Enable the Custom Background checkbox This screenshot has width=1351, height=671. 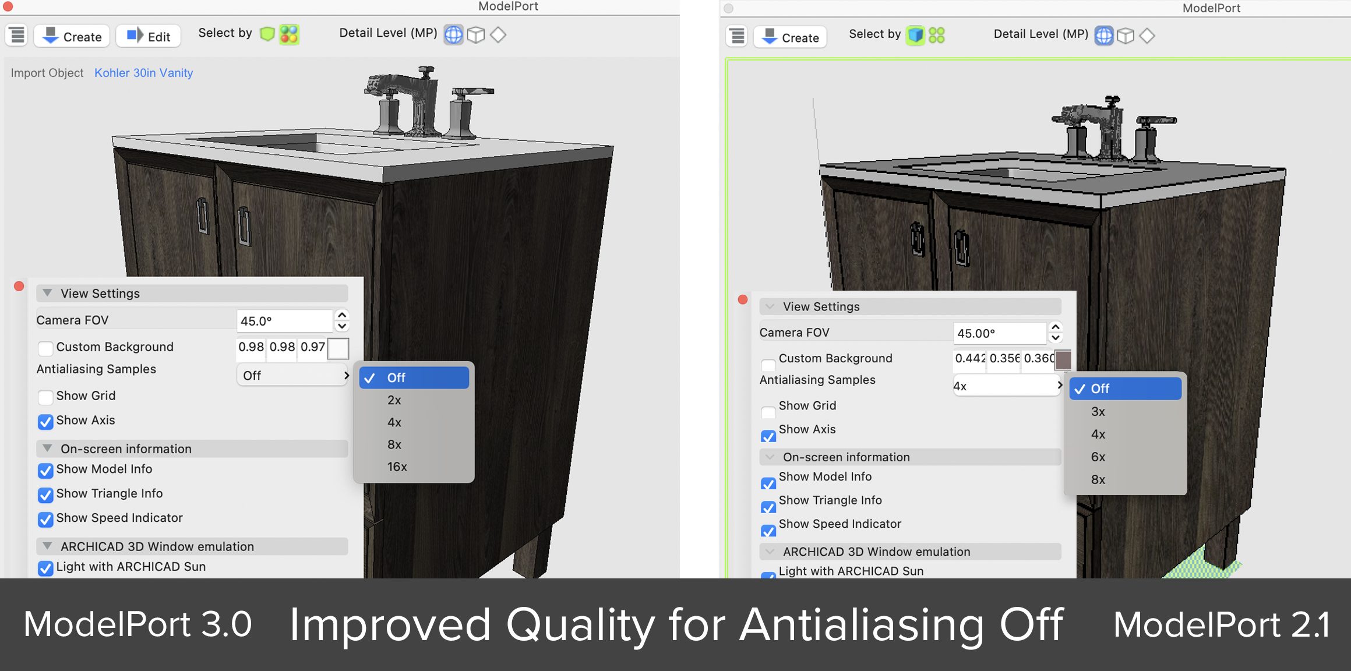click(x=45, y=348)
